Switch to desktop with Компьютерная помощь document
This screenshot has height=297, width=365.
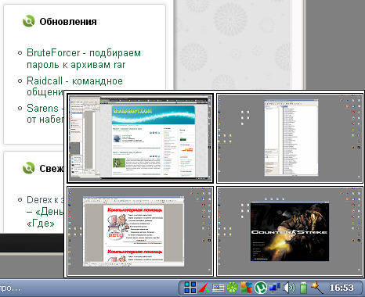[140, 231]
